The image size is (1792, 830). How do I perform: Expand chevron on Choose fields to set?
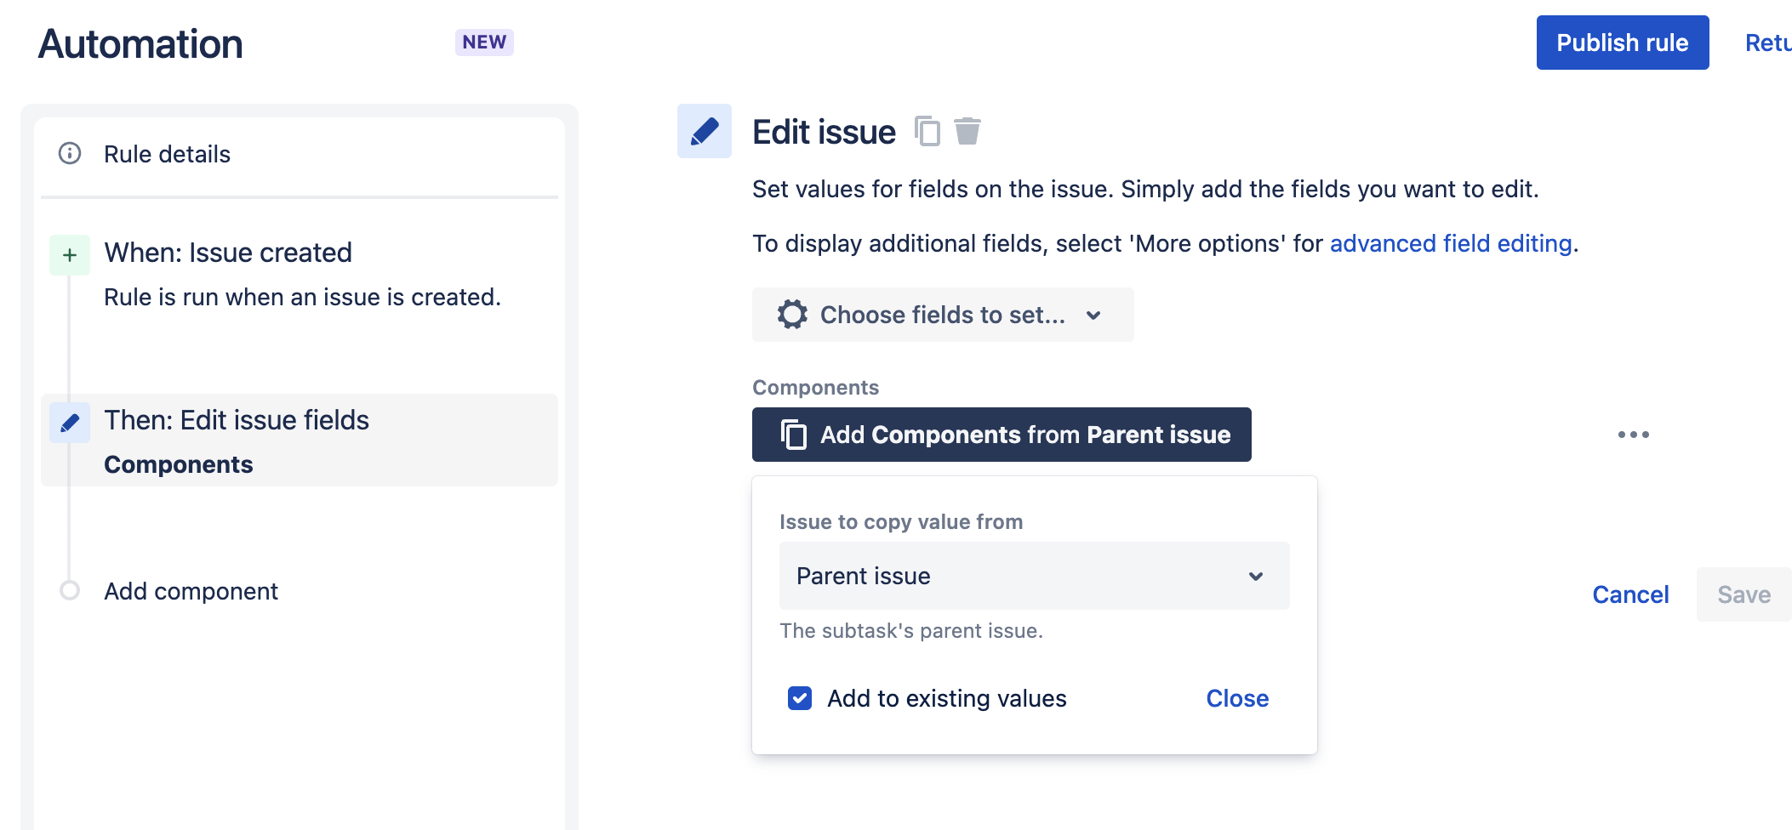click(x=1094, y=315)
